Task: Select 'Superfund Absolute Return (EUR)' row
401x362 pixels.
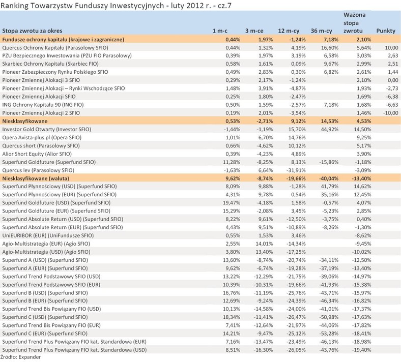Action: [x=200, y=227]
